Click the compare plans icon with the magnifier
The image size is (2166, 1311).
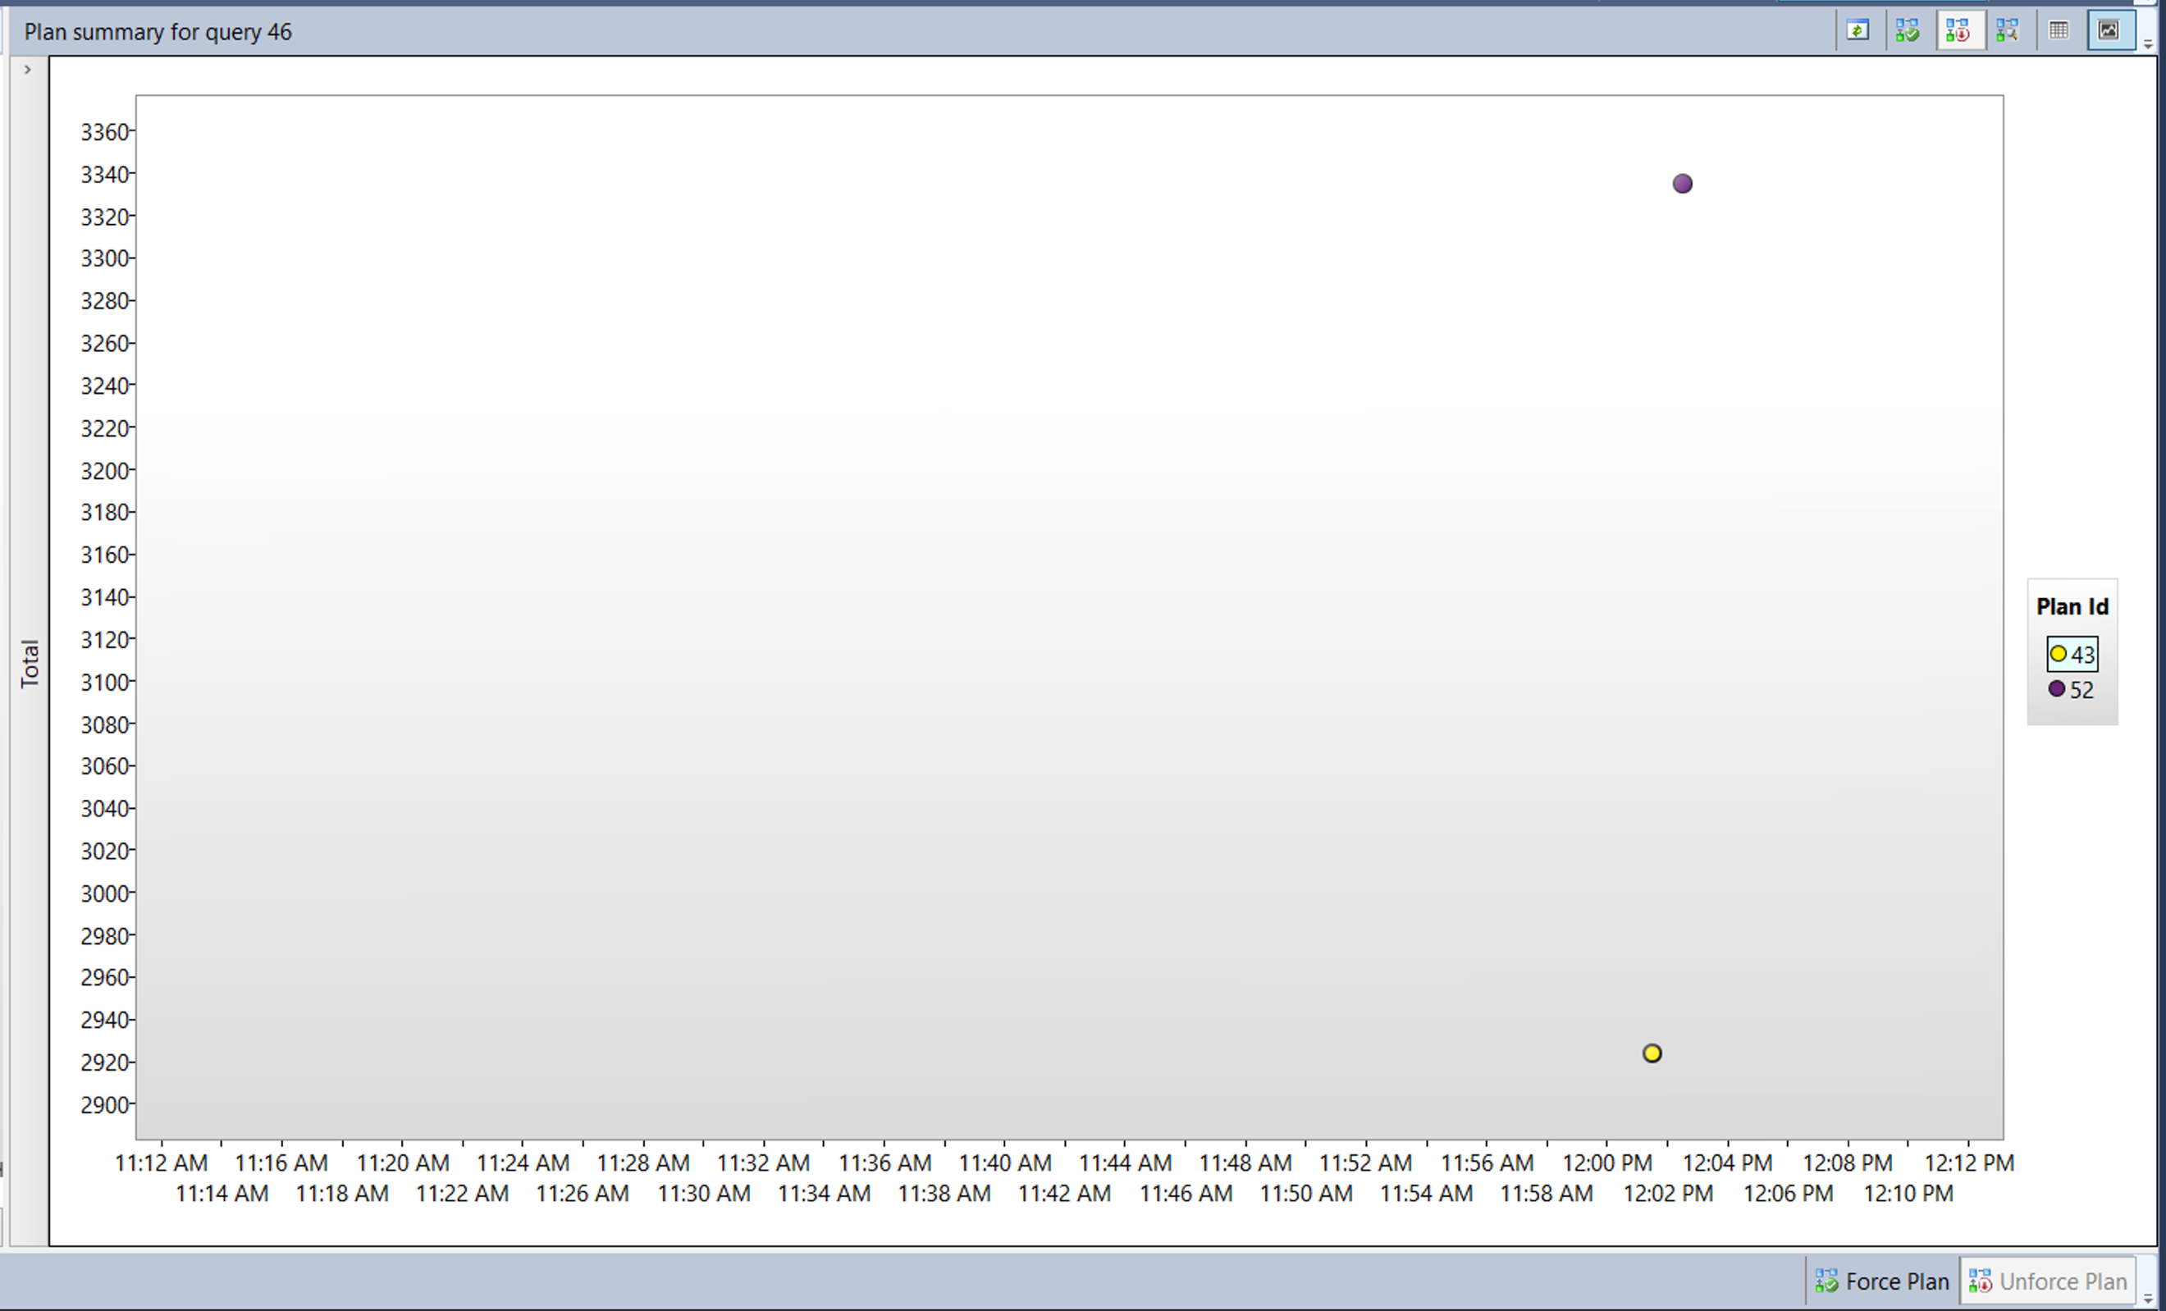2007,31
